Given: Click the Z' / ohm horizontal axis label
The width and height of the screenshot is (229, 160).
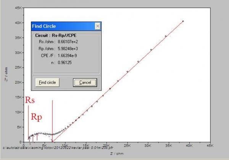Looking at the screenshot, I should coord(117,154).
